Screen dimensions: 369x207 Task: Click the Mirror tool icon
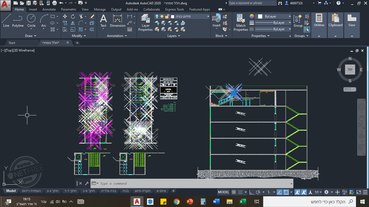point(73,23)
